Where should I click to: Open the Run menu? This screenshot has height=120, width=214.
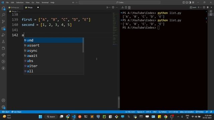click(38, 2)
